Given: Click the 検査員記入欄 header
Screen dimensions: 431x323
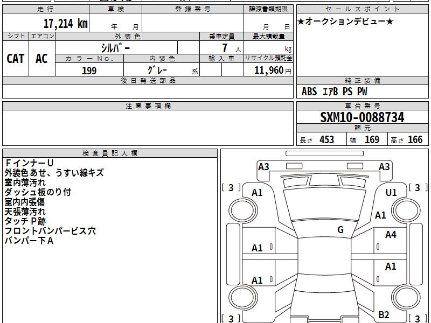Looking at the screenshot, I should (x=110, y=153).
